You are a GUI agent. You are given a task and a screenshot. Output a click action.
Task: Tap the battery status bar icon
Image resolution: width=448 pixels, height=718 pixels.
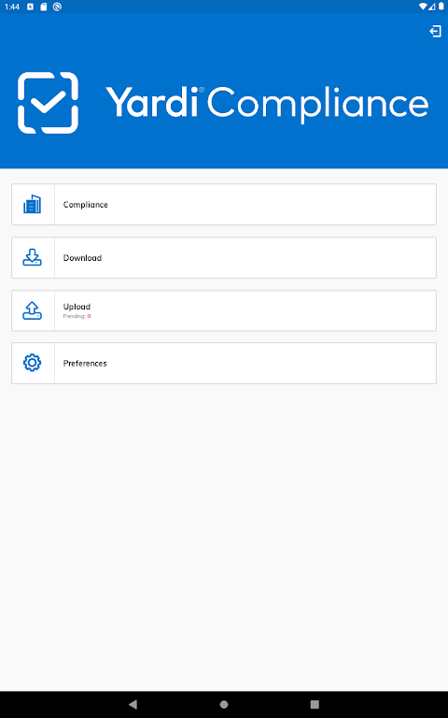pyautogui.click(x=441, y=7)
